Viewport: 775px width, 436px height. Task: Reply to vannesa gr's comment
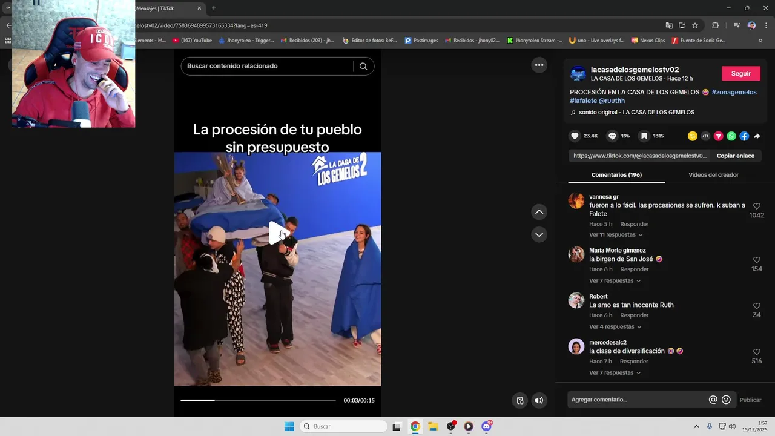[x=634, y=224]
